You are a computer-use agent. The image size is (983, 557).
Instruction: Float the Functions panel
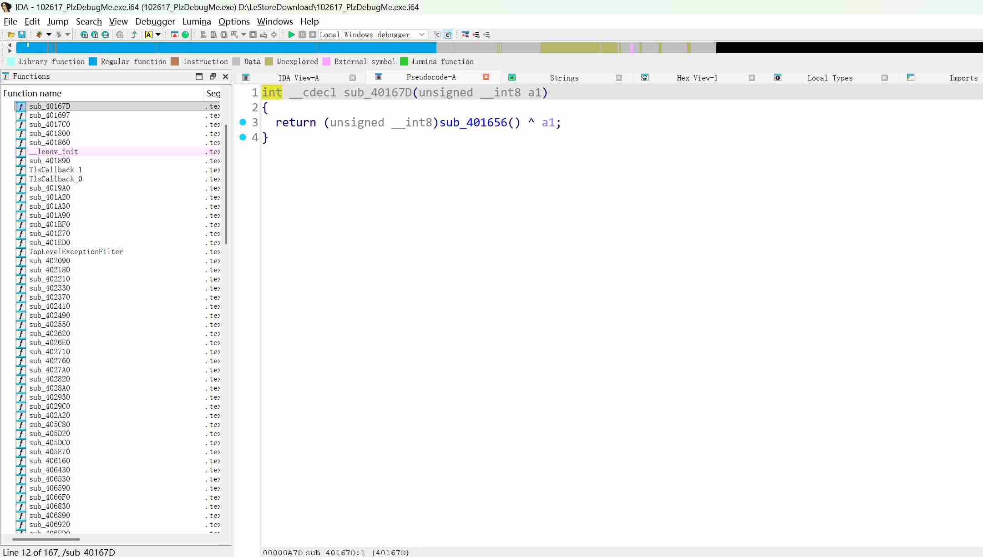click(x=213, y=76)
